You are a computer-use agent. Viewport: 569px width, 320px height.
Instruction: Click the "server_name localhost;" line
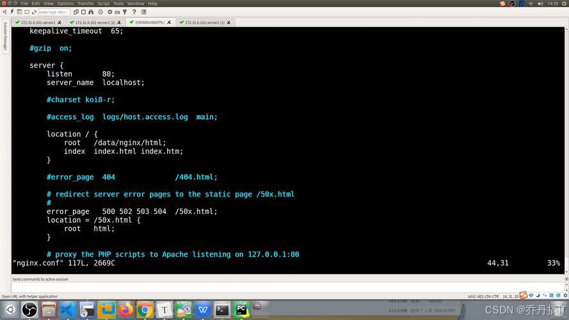click(95, 83)
